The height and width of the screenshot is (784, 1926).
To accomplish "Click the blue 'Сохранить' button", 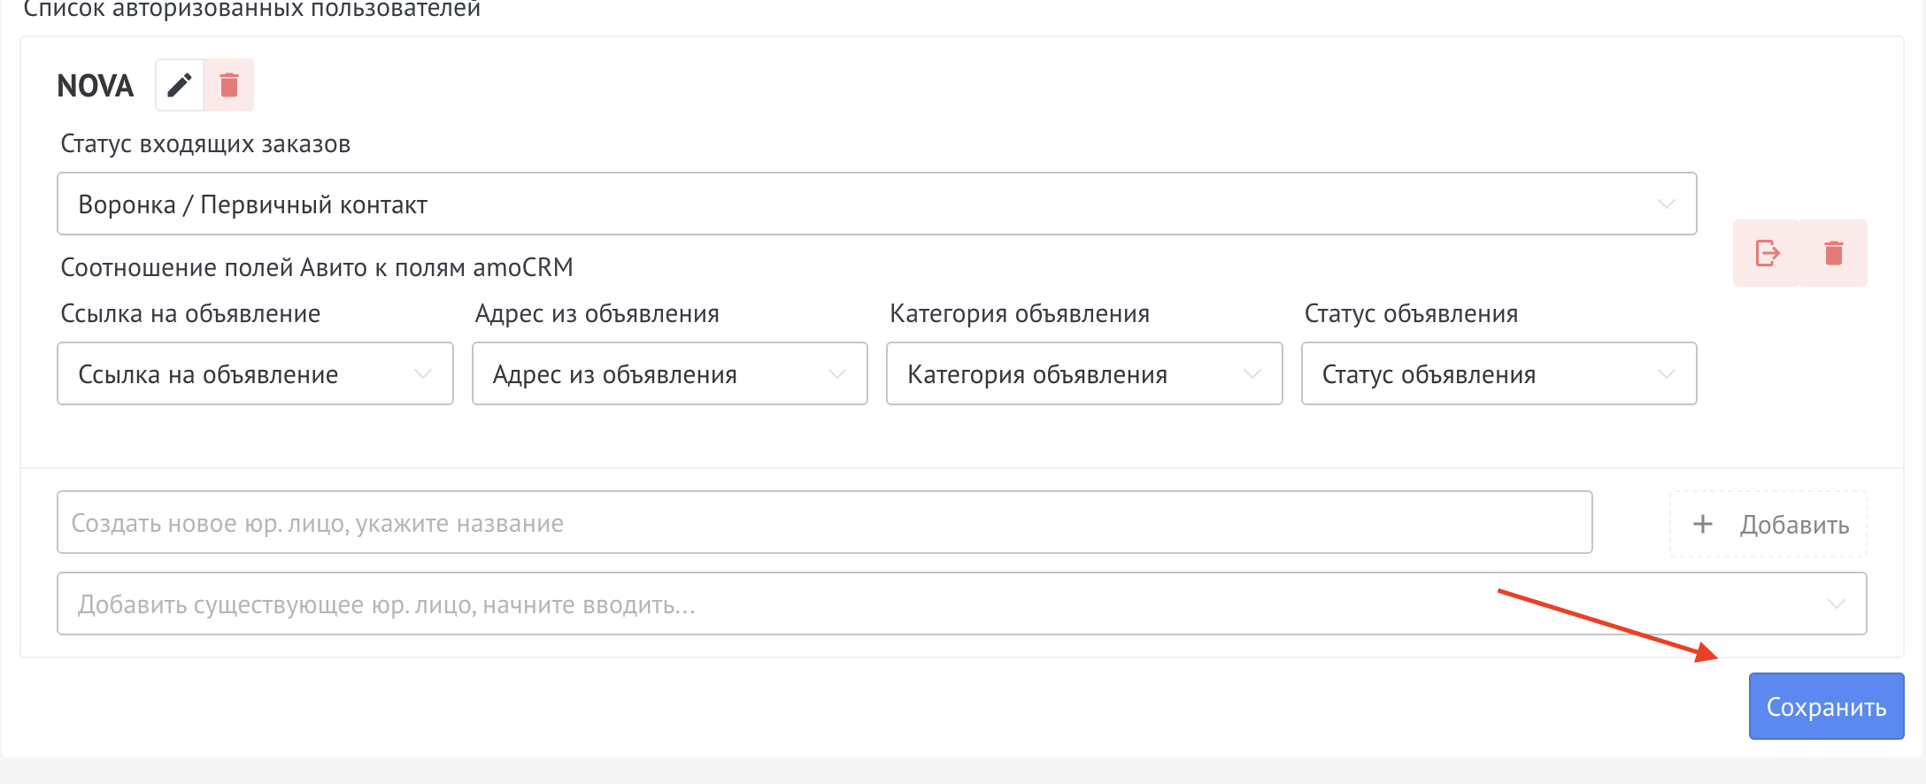I will 1826,706.
